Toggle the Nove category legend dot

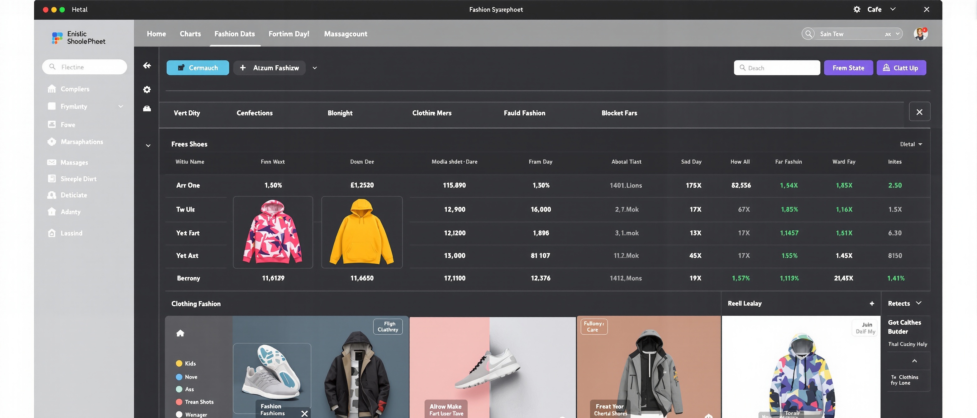click(179, 377)
